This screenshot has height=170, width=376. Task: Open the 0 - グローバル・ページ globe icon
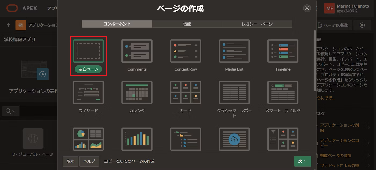tap(33, 139)
